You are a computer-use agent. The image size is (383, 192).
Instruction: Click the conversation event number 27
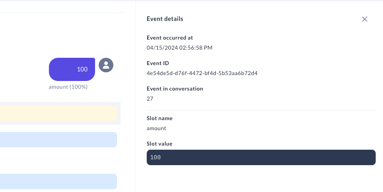[x=150, y=98]
